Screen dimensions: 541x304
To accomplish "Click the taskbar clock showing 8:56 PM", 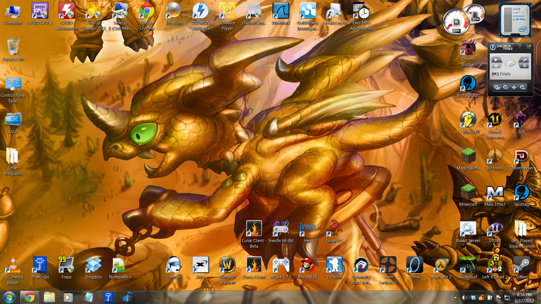I will [x=524, y=298].
